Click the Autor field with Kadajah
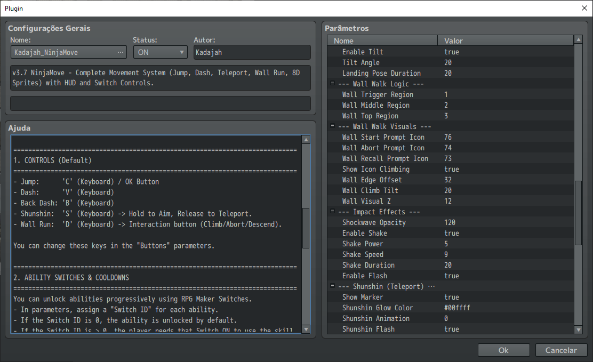This screenshot has height=362, width=593. pyautogui.click(x=252, y=52)
